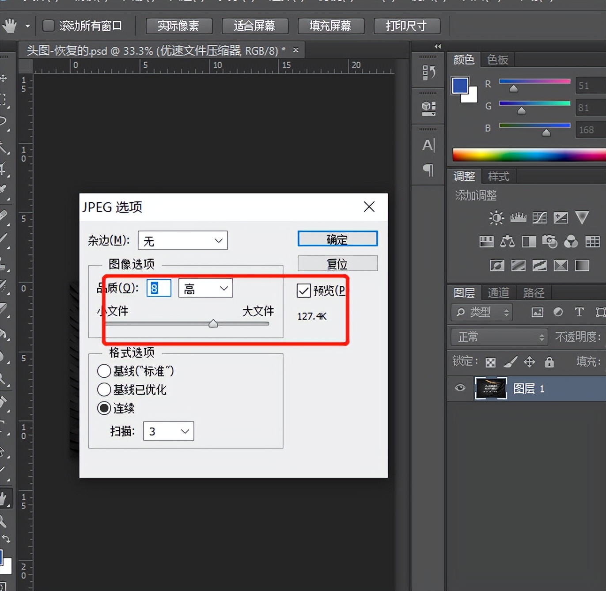606x591 pixels.
Task: Add a Brightness/Contrast adjustment (sun icon)
Action: pos(496,217)
